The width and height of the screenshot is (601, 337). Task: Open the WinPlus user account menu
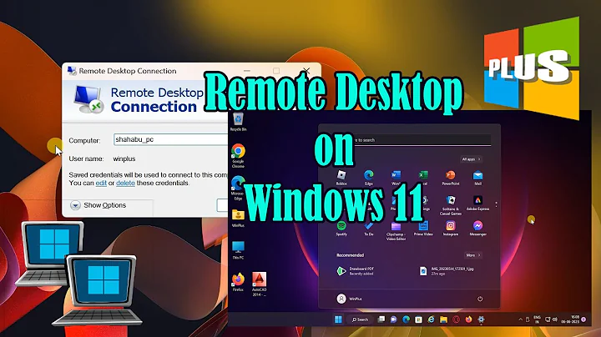[x=349, y=299]
